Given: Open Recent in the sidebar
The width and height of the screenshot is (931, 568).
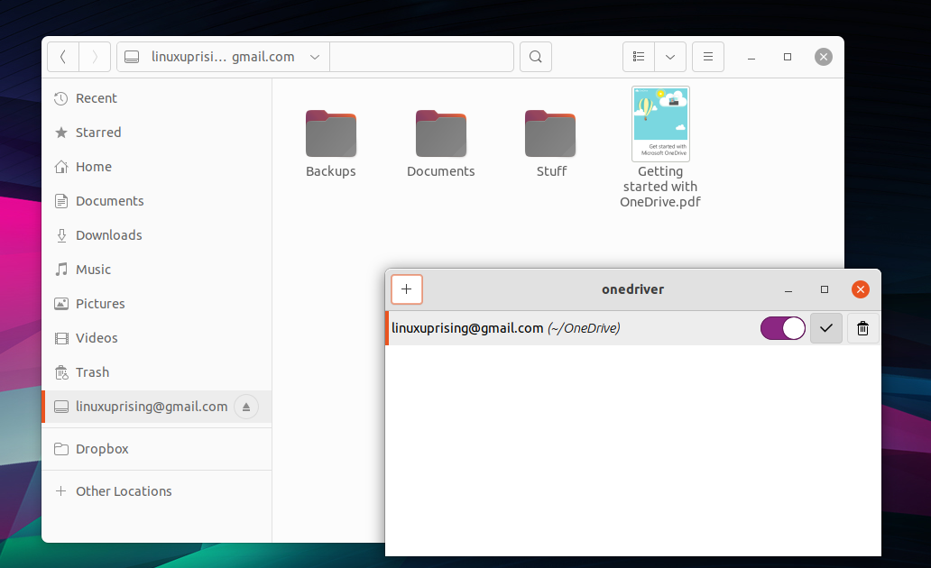Looking at the screenshot, I should (157, 98).
